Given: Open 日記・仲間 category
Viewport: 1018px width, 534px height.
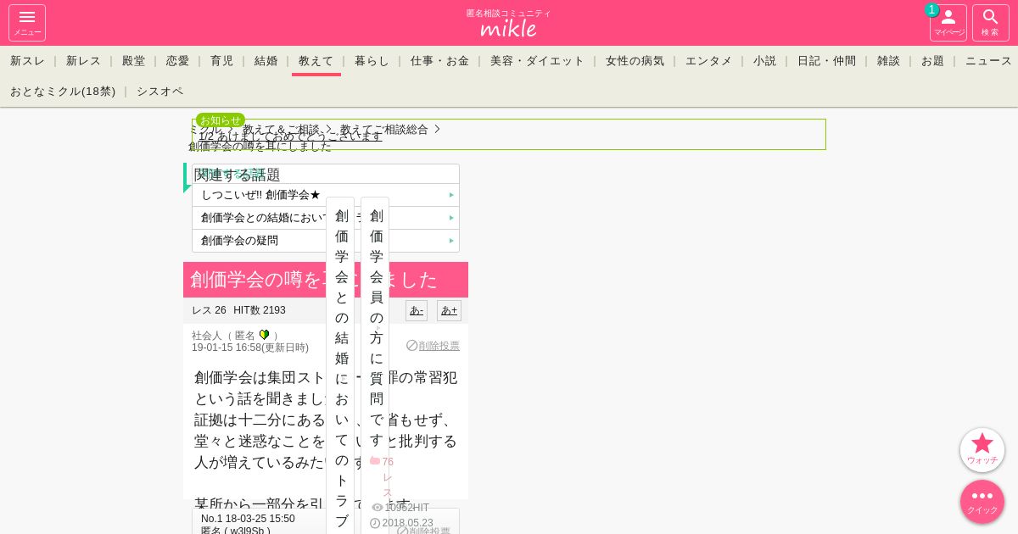Looking at the screenshot, I should pyautogui.click(x=827, y=61).
